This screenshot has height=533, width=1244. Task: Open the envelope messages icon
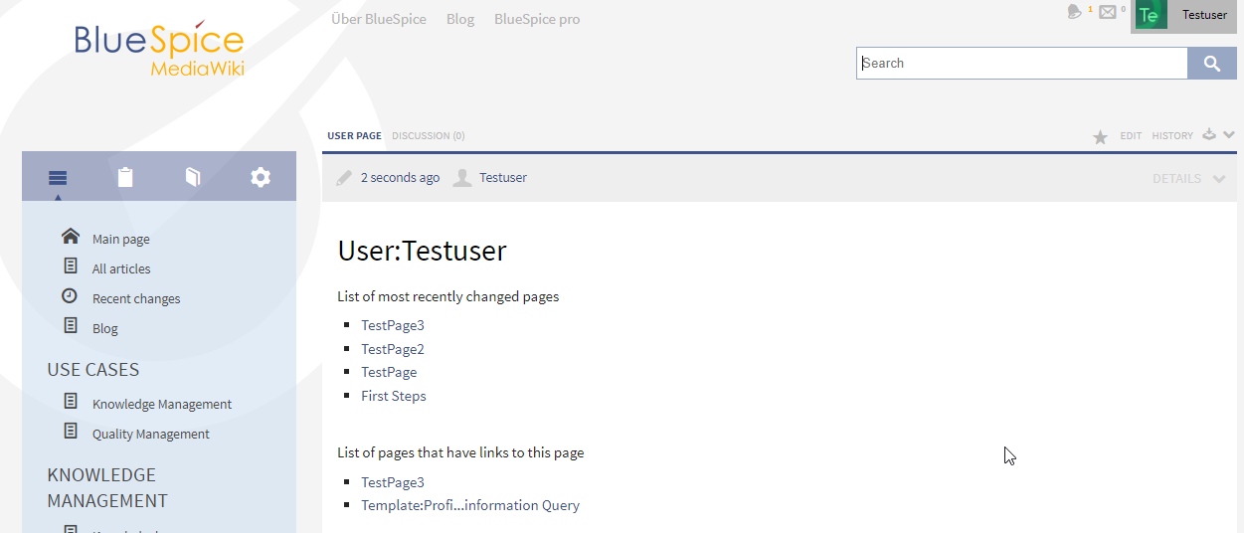1107,12
